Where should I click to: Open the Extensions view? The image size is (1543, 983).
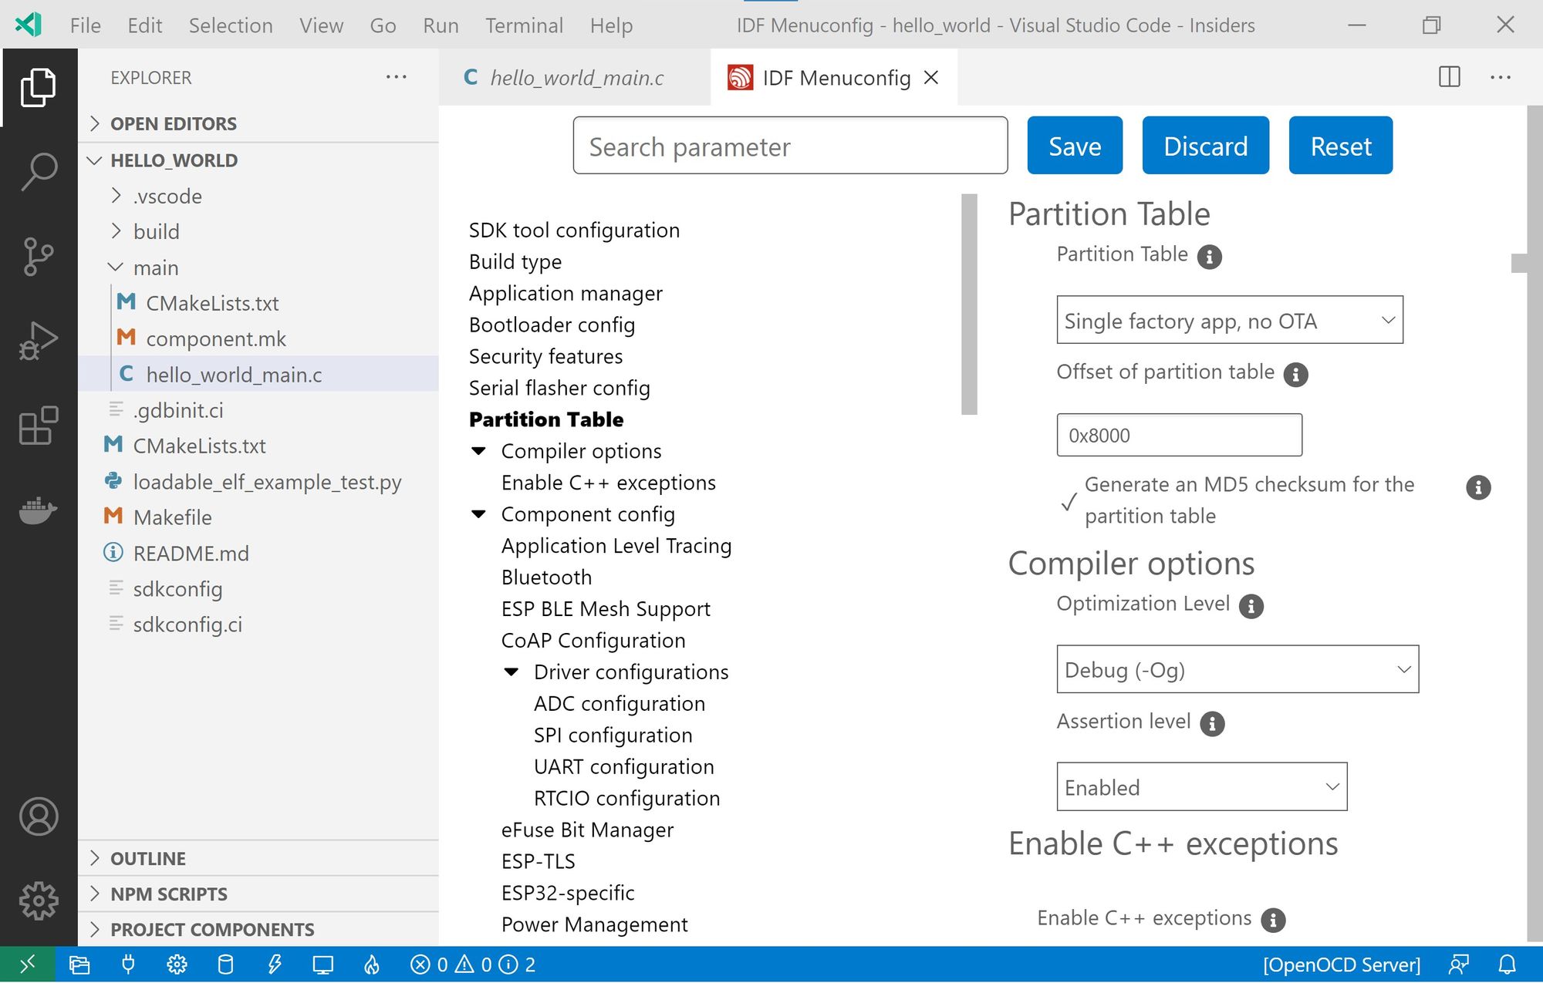coord(39,426)
